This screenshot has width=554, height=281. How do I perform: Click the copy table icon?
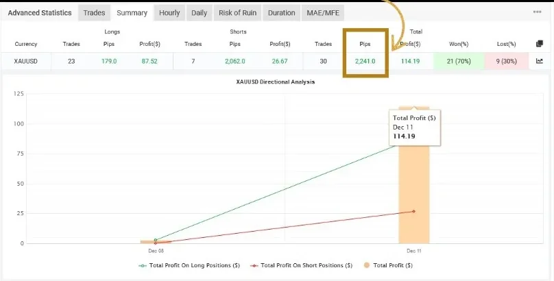click(539, 44)
